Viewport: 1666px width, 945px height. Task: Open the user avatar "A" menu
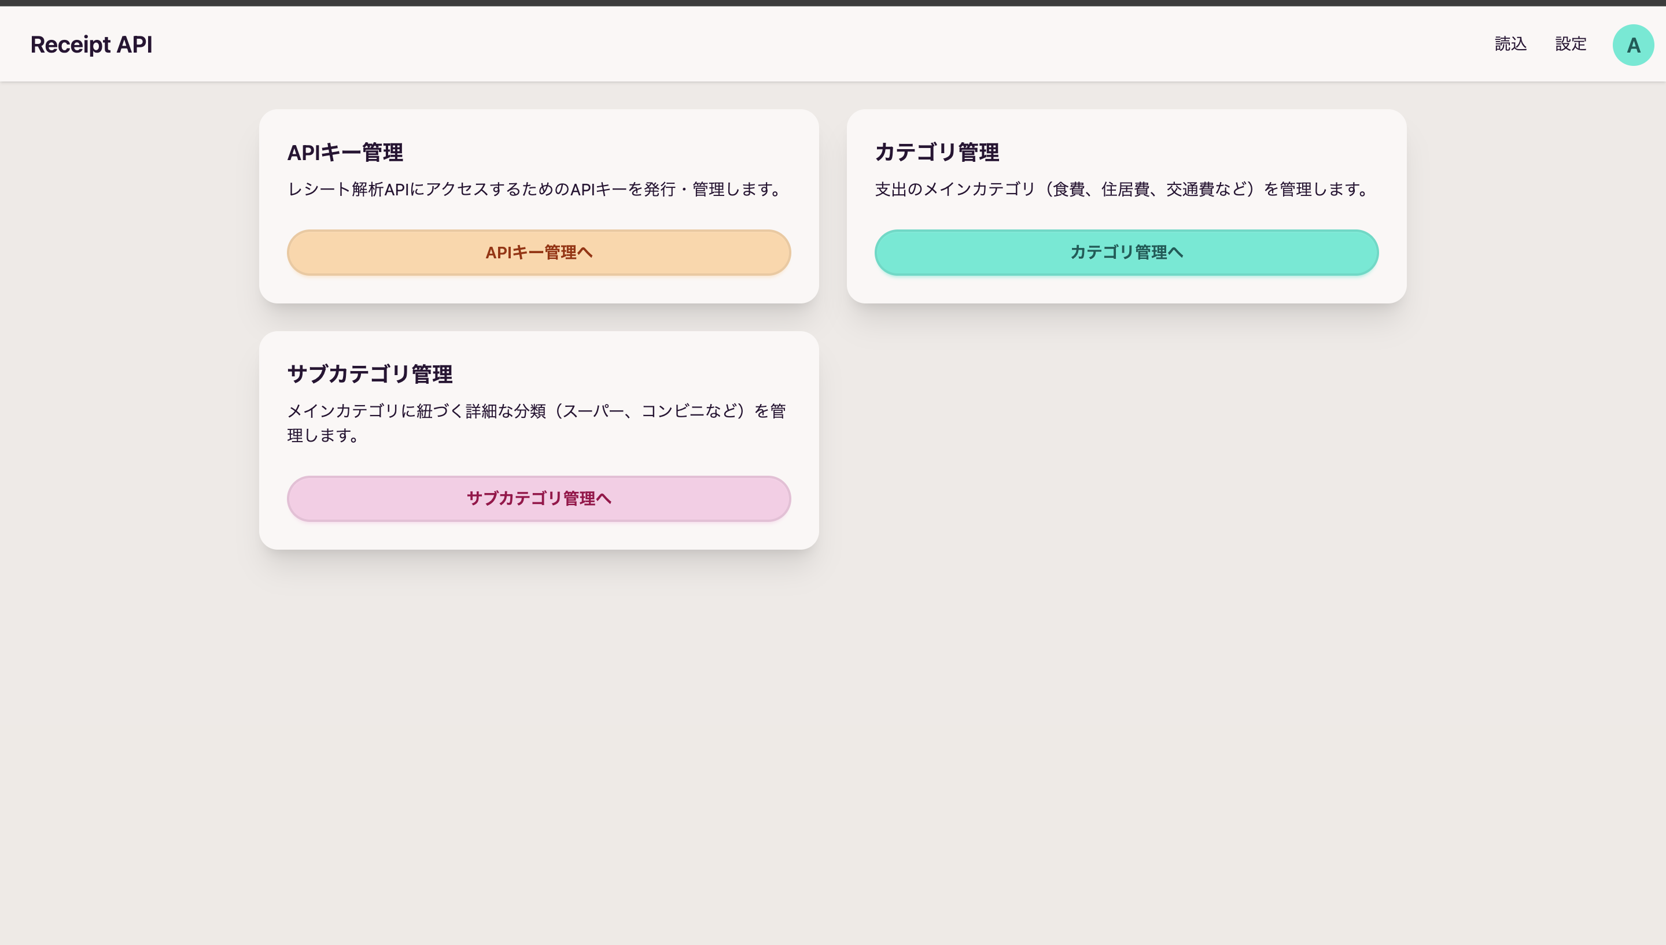[1633, 45]
